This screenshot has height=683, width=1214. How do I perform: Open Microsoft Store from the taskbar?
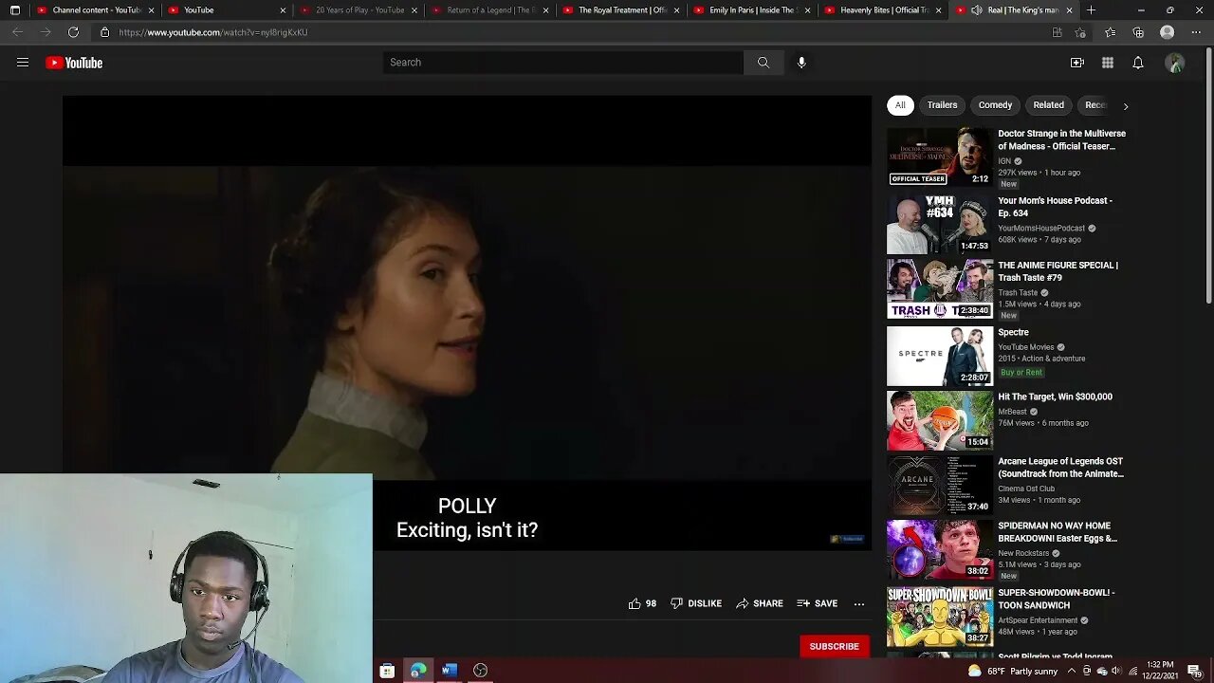[387, 671]
